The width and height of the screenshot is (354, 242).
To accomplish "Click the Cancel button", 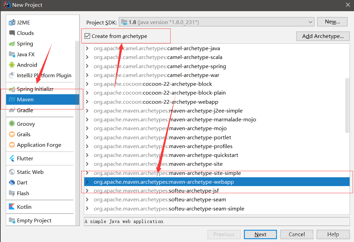I will pyautogui.click(x=297, y=235).
